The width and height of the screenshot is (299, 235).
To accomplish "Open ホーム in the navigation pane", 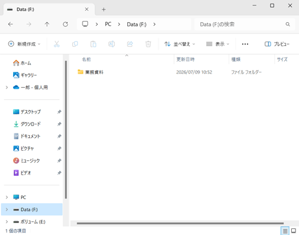I will [22, 63].
